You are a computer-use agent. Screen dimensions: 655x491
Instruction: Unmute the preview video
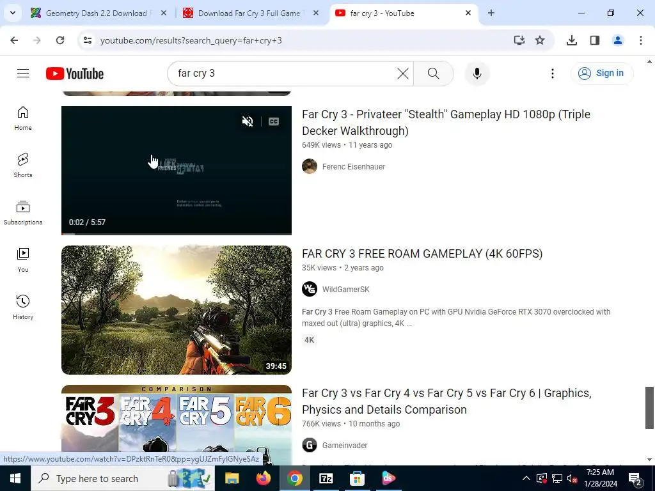pos(248,121)
